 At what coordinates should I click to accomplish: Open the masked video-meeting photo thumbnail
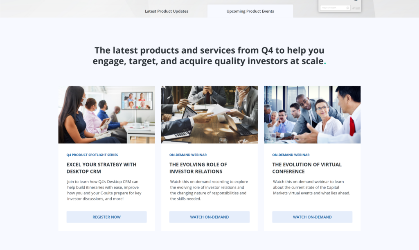(x=107, y=115)
